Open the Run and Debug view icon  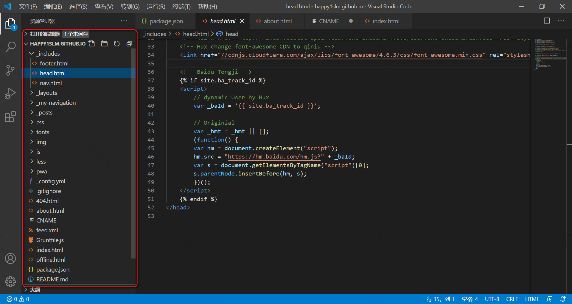pyautogui.click(x=10, y=93)
